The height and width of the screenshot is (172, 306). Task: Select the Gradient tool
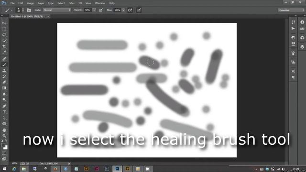coord(4,88)
